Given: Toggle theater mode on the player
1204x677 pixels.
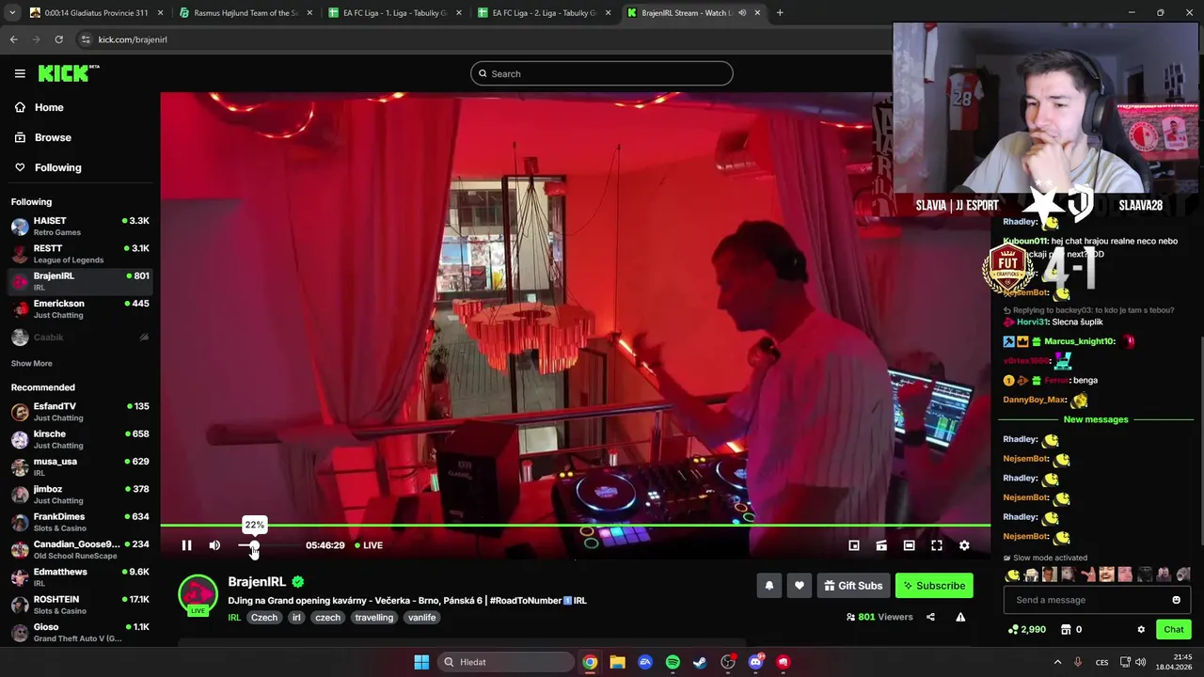Looking at the screenshot, I should [909, 545].
